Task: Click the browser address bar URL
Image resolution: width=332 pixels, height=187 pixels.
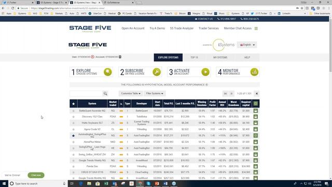Action: (x=68, y=8)
